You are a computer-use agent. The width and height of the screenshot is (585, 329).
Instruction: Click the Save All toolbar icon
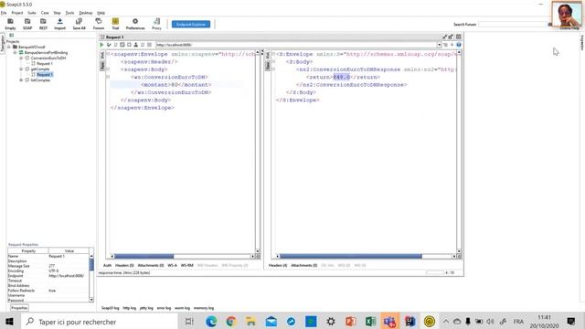80,24
